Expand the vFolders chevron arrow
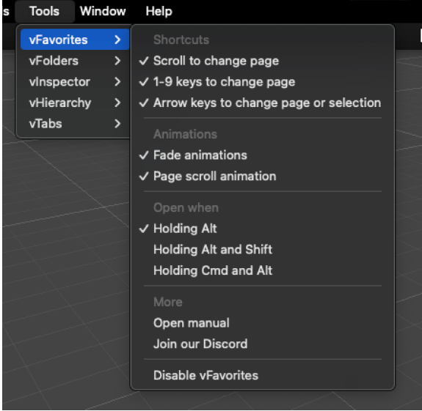 pyautogui.click(x=117, y=61)
